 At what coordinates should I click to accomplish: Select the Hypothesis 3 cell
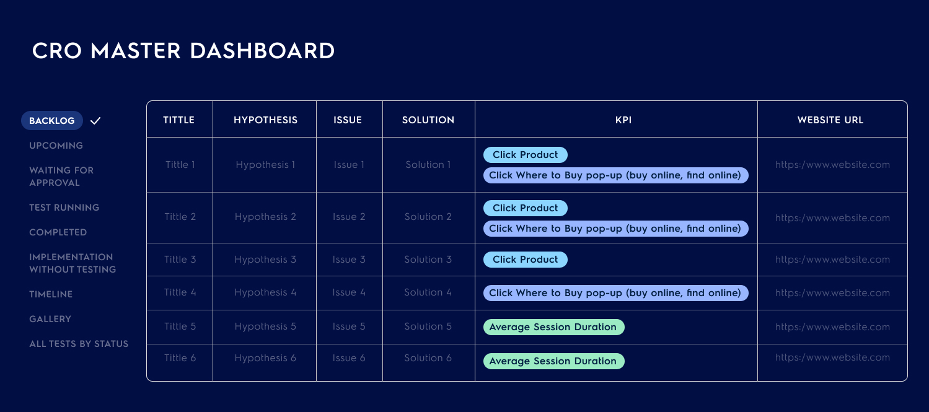pos(265,259)
